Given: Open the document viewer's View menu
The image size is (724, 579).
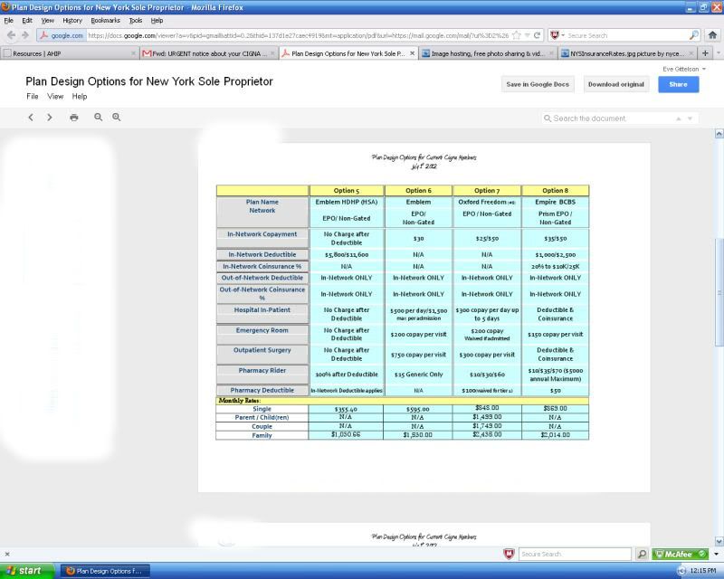Looking at the screenshot, I should [55, 97].
